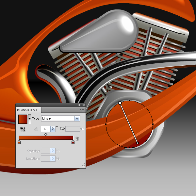The height and width of the screenshot is (196, 196).
Task: Click the circle's left anchor point
Action: click(x=106, y=124)
